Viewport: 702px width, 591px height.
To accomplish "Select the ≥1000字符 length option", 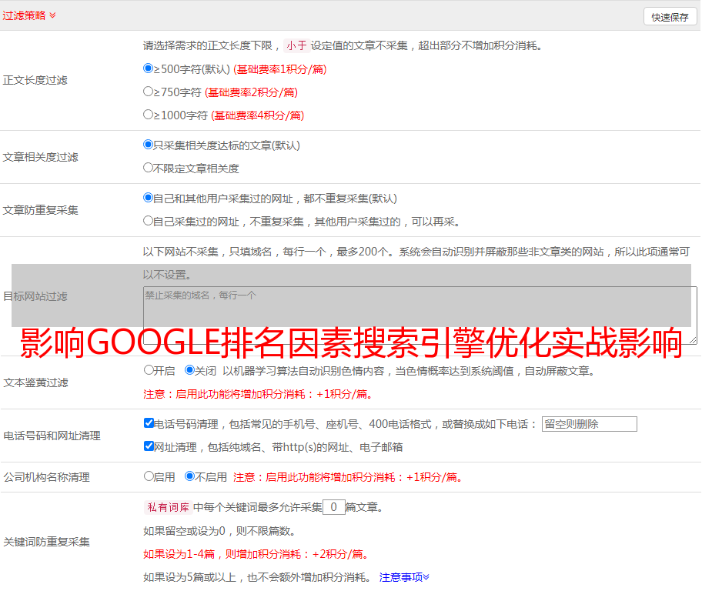I will click(x=148, y=114).
